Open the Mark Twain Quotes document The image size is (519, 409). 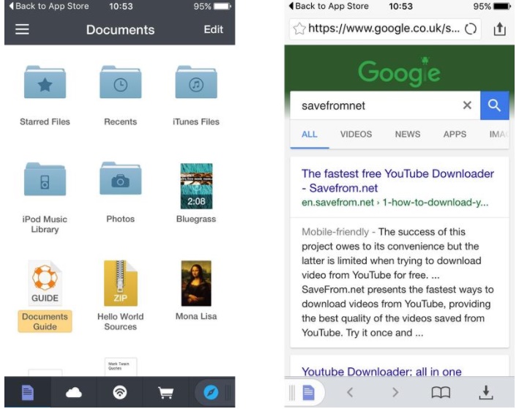point(121,367)
